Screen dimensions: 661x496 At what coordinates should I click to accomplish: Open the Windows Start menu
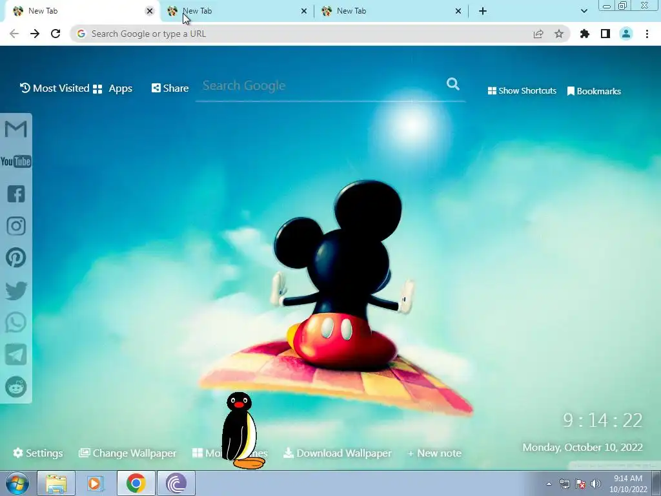[x=17, y=483]
